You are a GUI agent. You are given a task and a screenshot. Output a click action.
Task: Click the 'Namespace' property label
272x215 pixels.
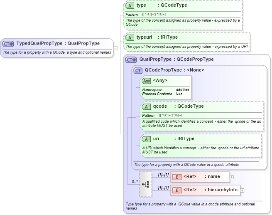coord(152,90)
